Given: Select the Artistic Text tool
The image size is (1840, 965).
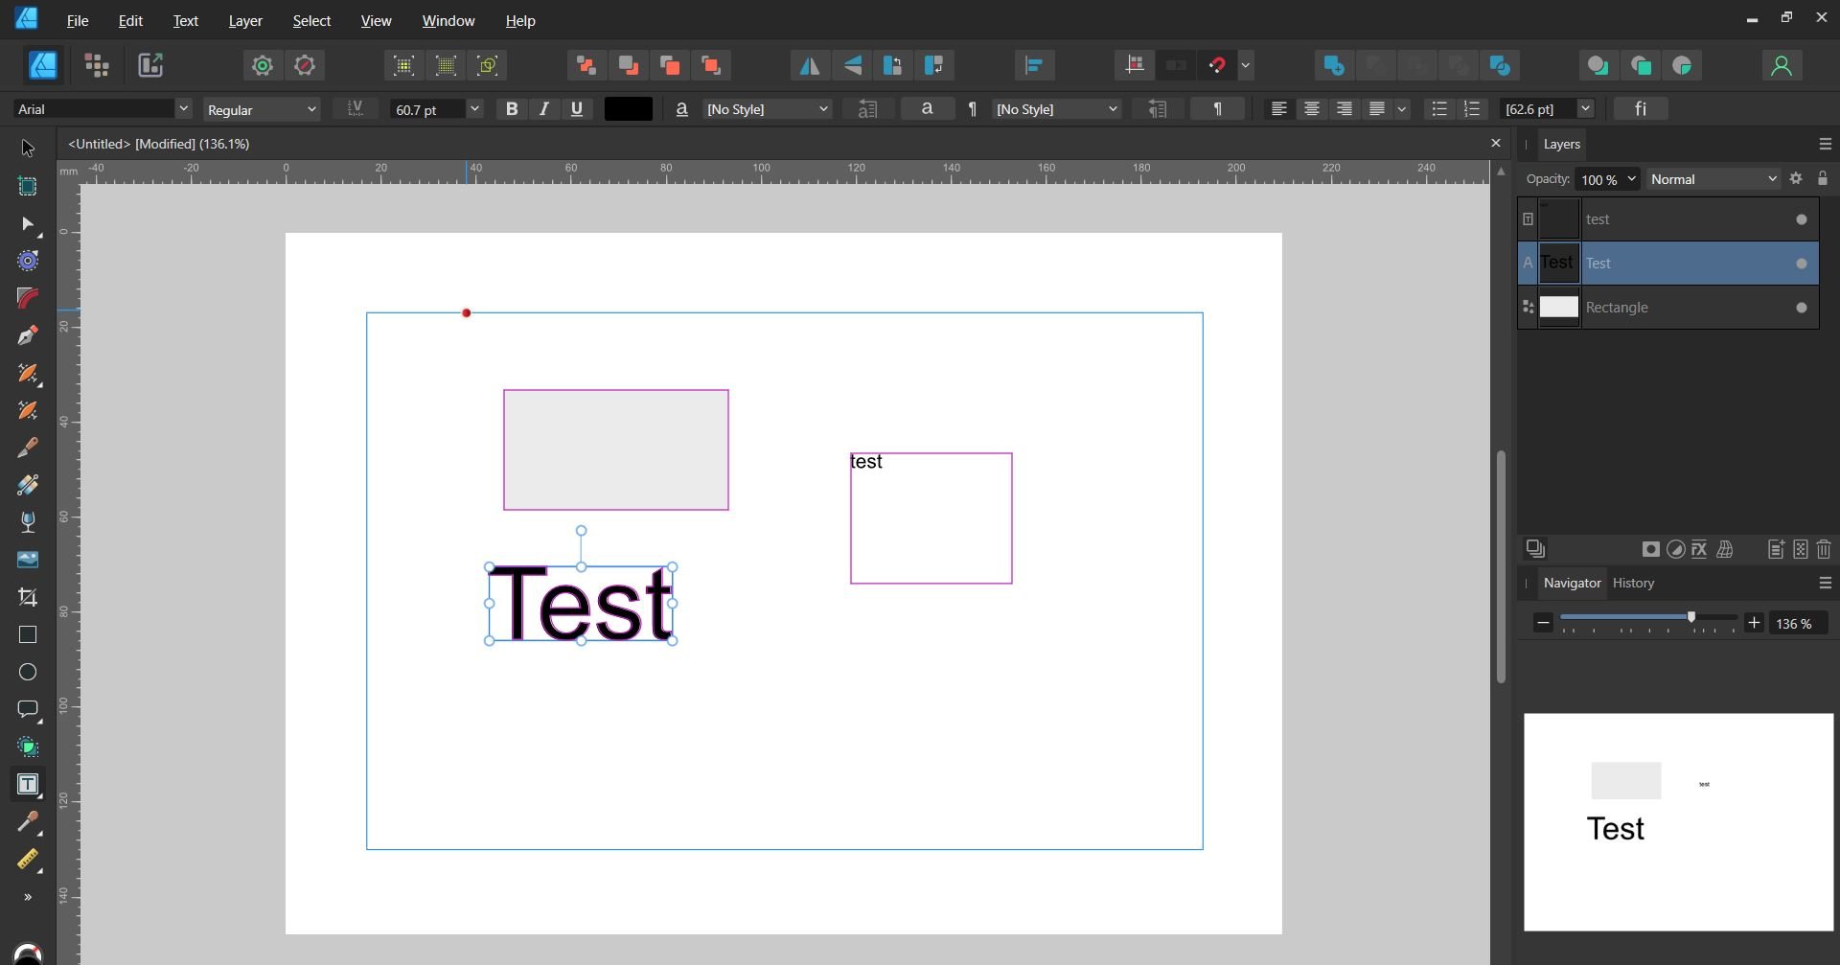Looking at the screenshot, I should click(28, 785).
